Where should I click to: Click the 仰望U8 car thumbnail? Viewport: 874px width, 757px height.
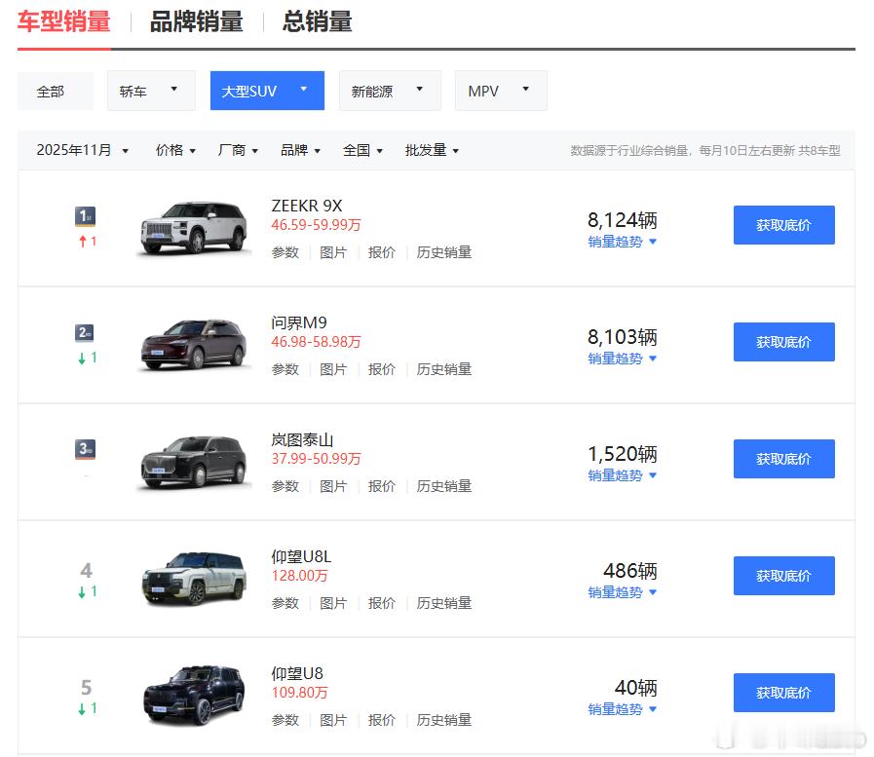pos(193,696)
